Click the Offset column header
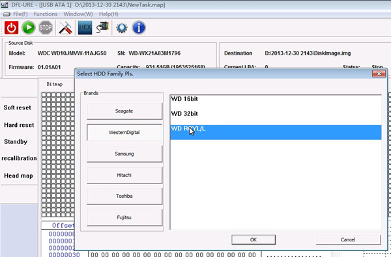 tap(63, 225)
